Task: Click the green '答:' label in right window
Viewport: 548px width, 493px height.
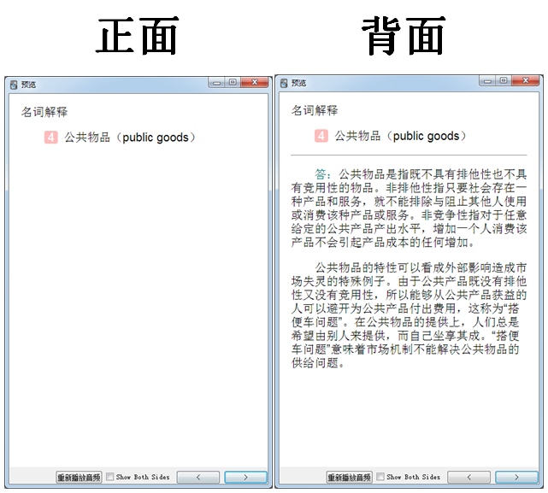Action: point(322,173)
